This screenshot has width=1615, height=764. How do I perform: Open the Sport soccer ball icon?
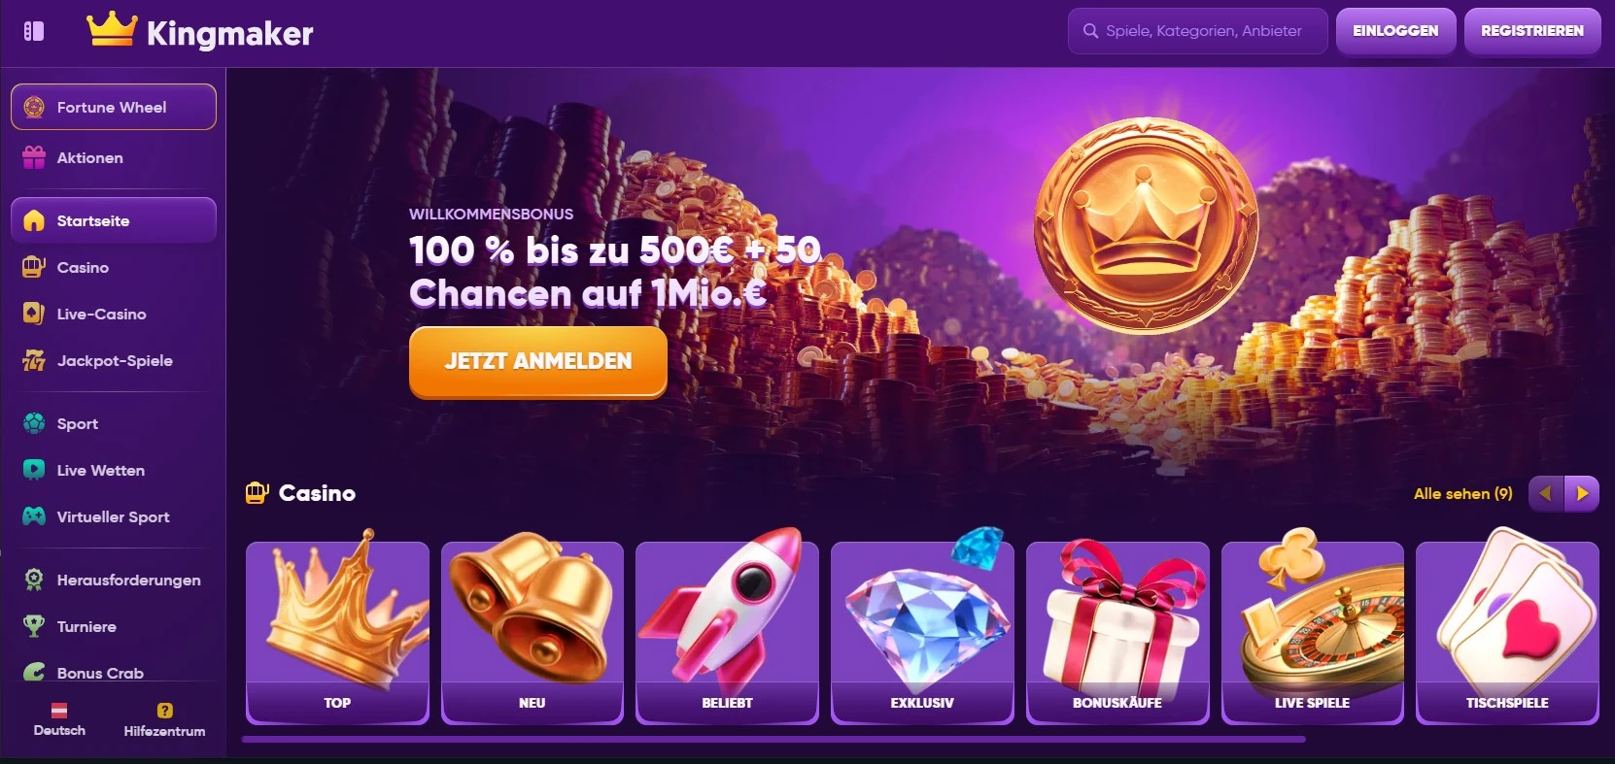point(34,423)
